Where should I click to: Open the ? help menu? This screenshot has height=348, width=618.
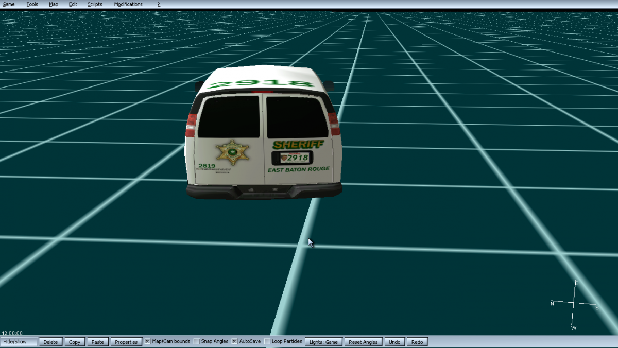(159, 4)
